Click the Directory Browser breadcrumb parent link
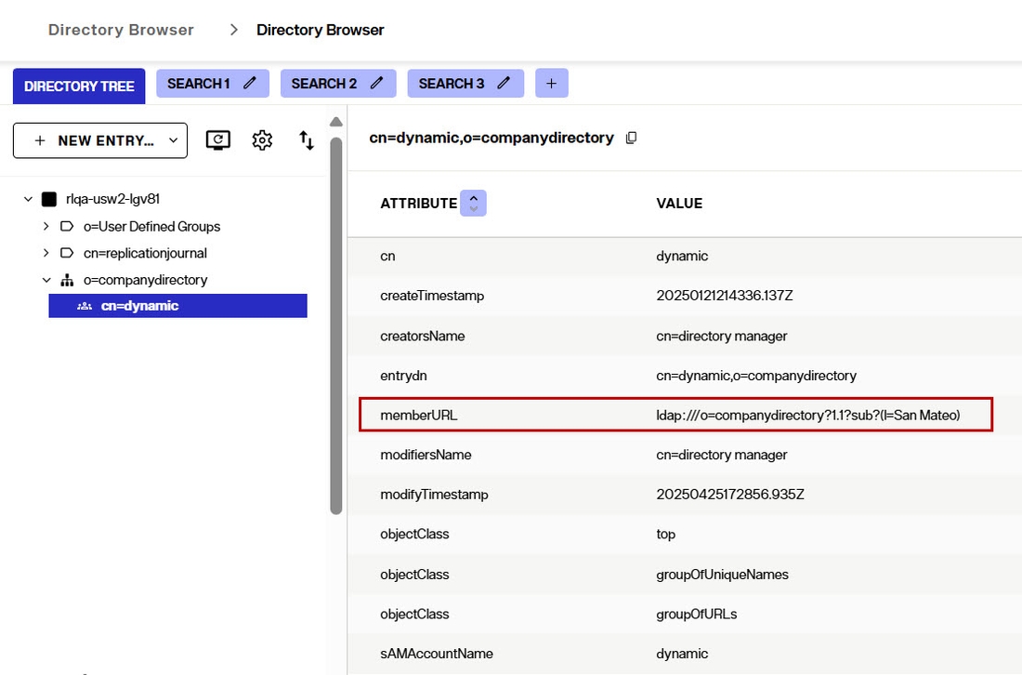This screenshot has height=675, width=1022. click(121, 30)
